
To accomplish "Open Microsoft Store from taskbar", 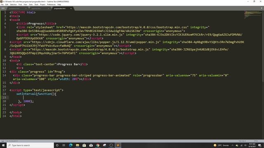I will coord(84,145).
